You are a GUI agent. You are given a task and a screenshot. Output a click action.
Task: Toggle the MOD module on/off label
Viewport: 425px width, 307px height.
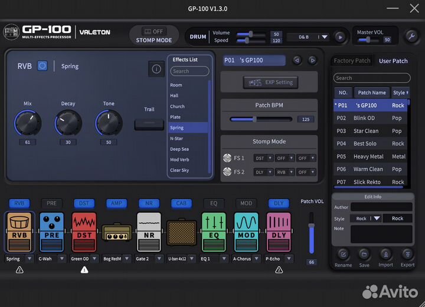pyautogui.click(x=246, y=203)
